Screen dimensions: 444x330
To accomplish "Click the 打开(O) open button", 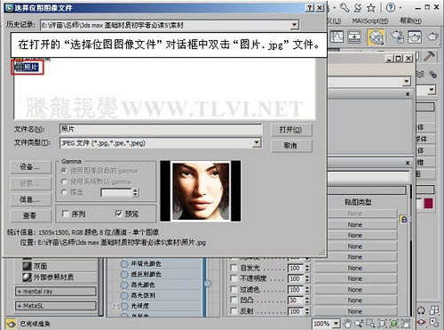I will click(x=291, y=130).
